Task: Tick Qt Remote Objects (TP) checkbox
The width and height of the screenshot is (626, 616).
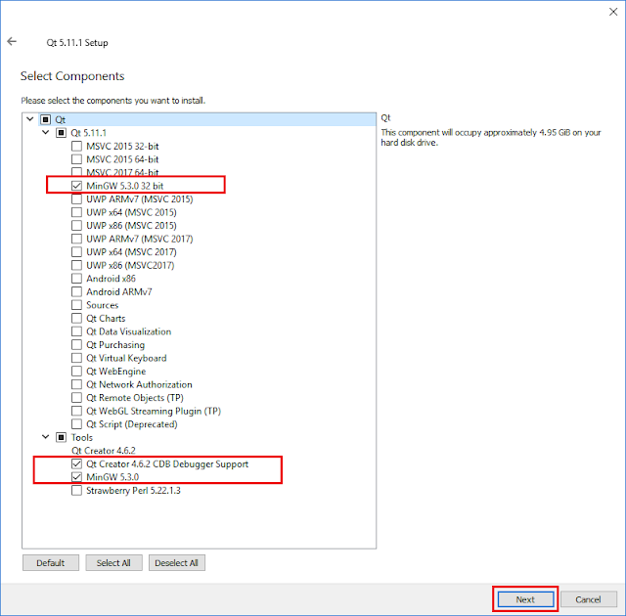Action: coord(76,397)
